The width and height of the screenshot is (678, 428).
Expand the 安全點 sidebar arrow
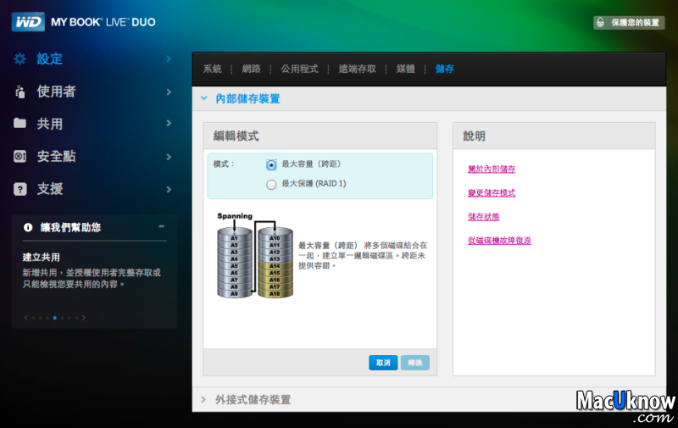(x=169, y=157)
